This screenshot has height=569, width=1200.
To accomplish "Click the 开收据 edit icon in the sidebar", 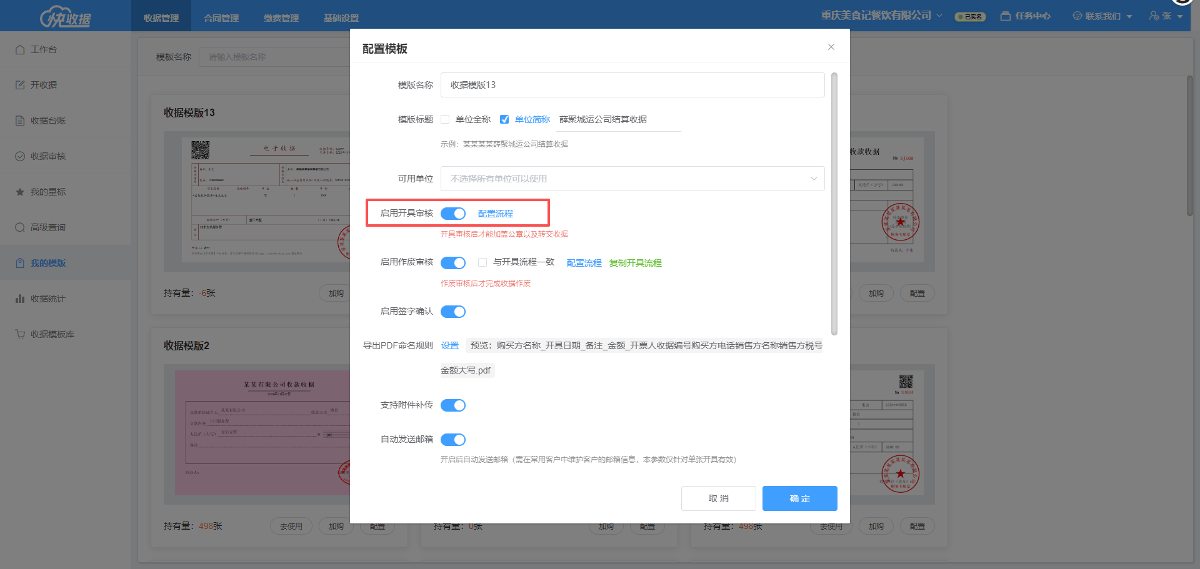I will click(20, 85).
